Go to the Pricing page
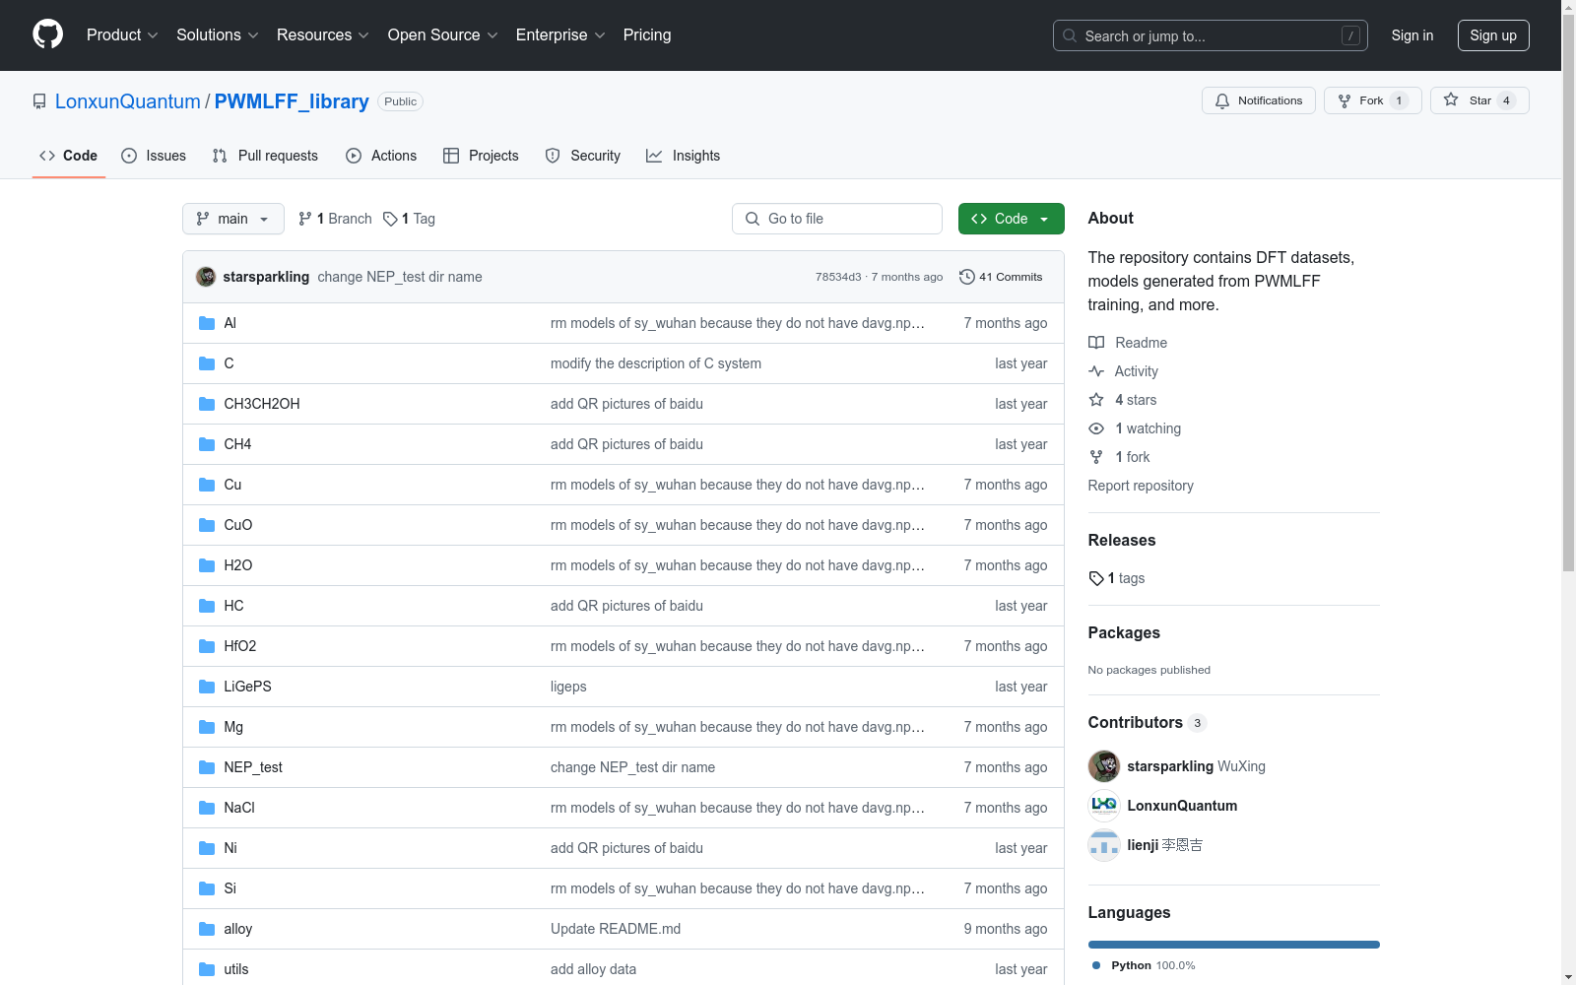1576x985 pixels. [647, 35]
